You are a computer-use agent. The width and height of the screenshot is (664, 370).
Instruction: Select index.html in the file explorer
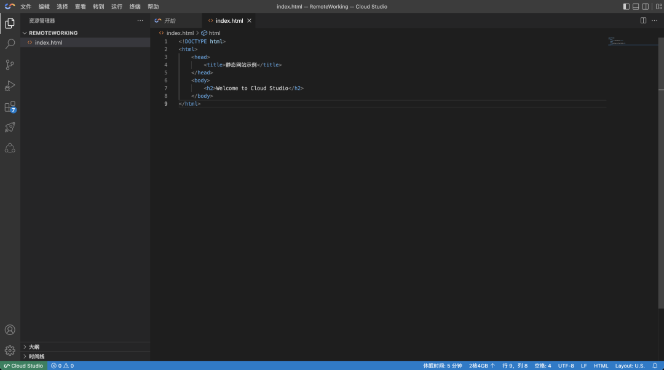[x=85, y=42]
